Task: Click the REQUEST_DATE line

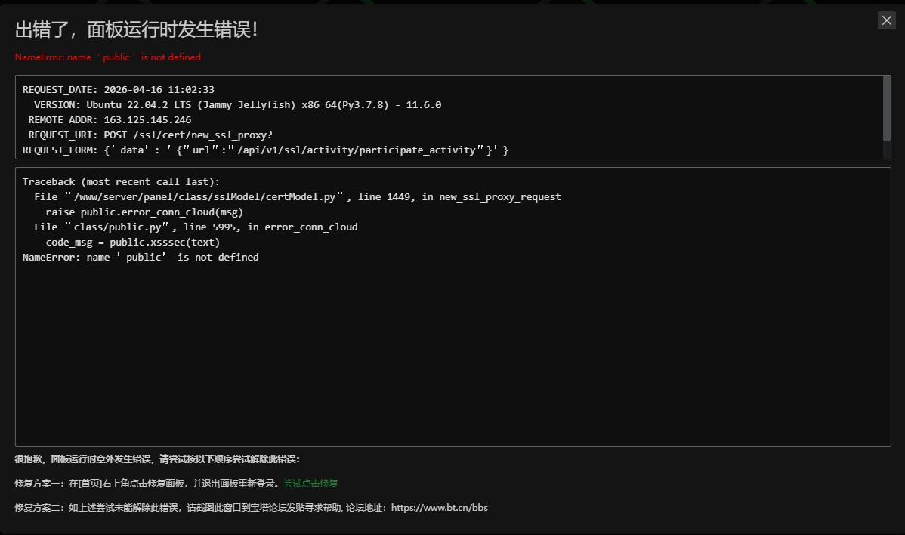Action: 119,89
